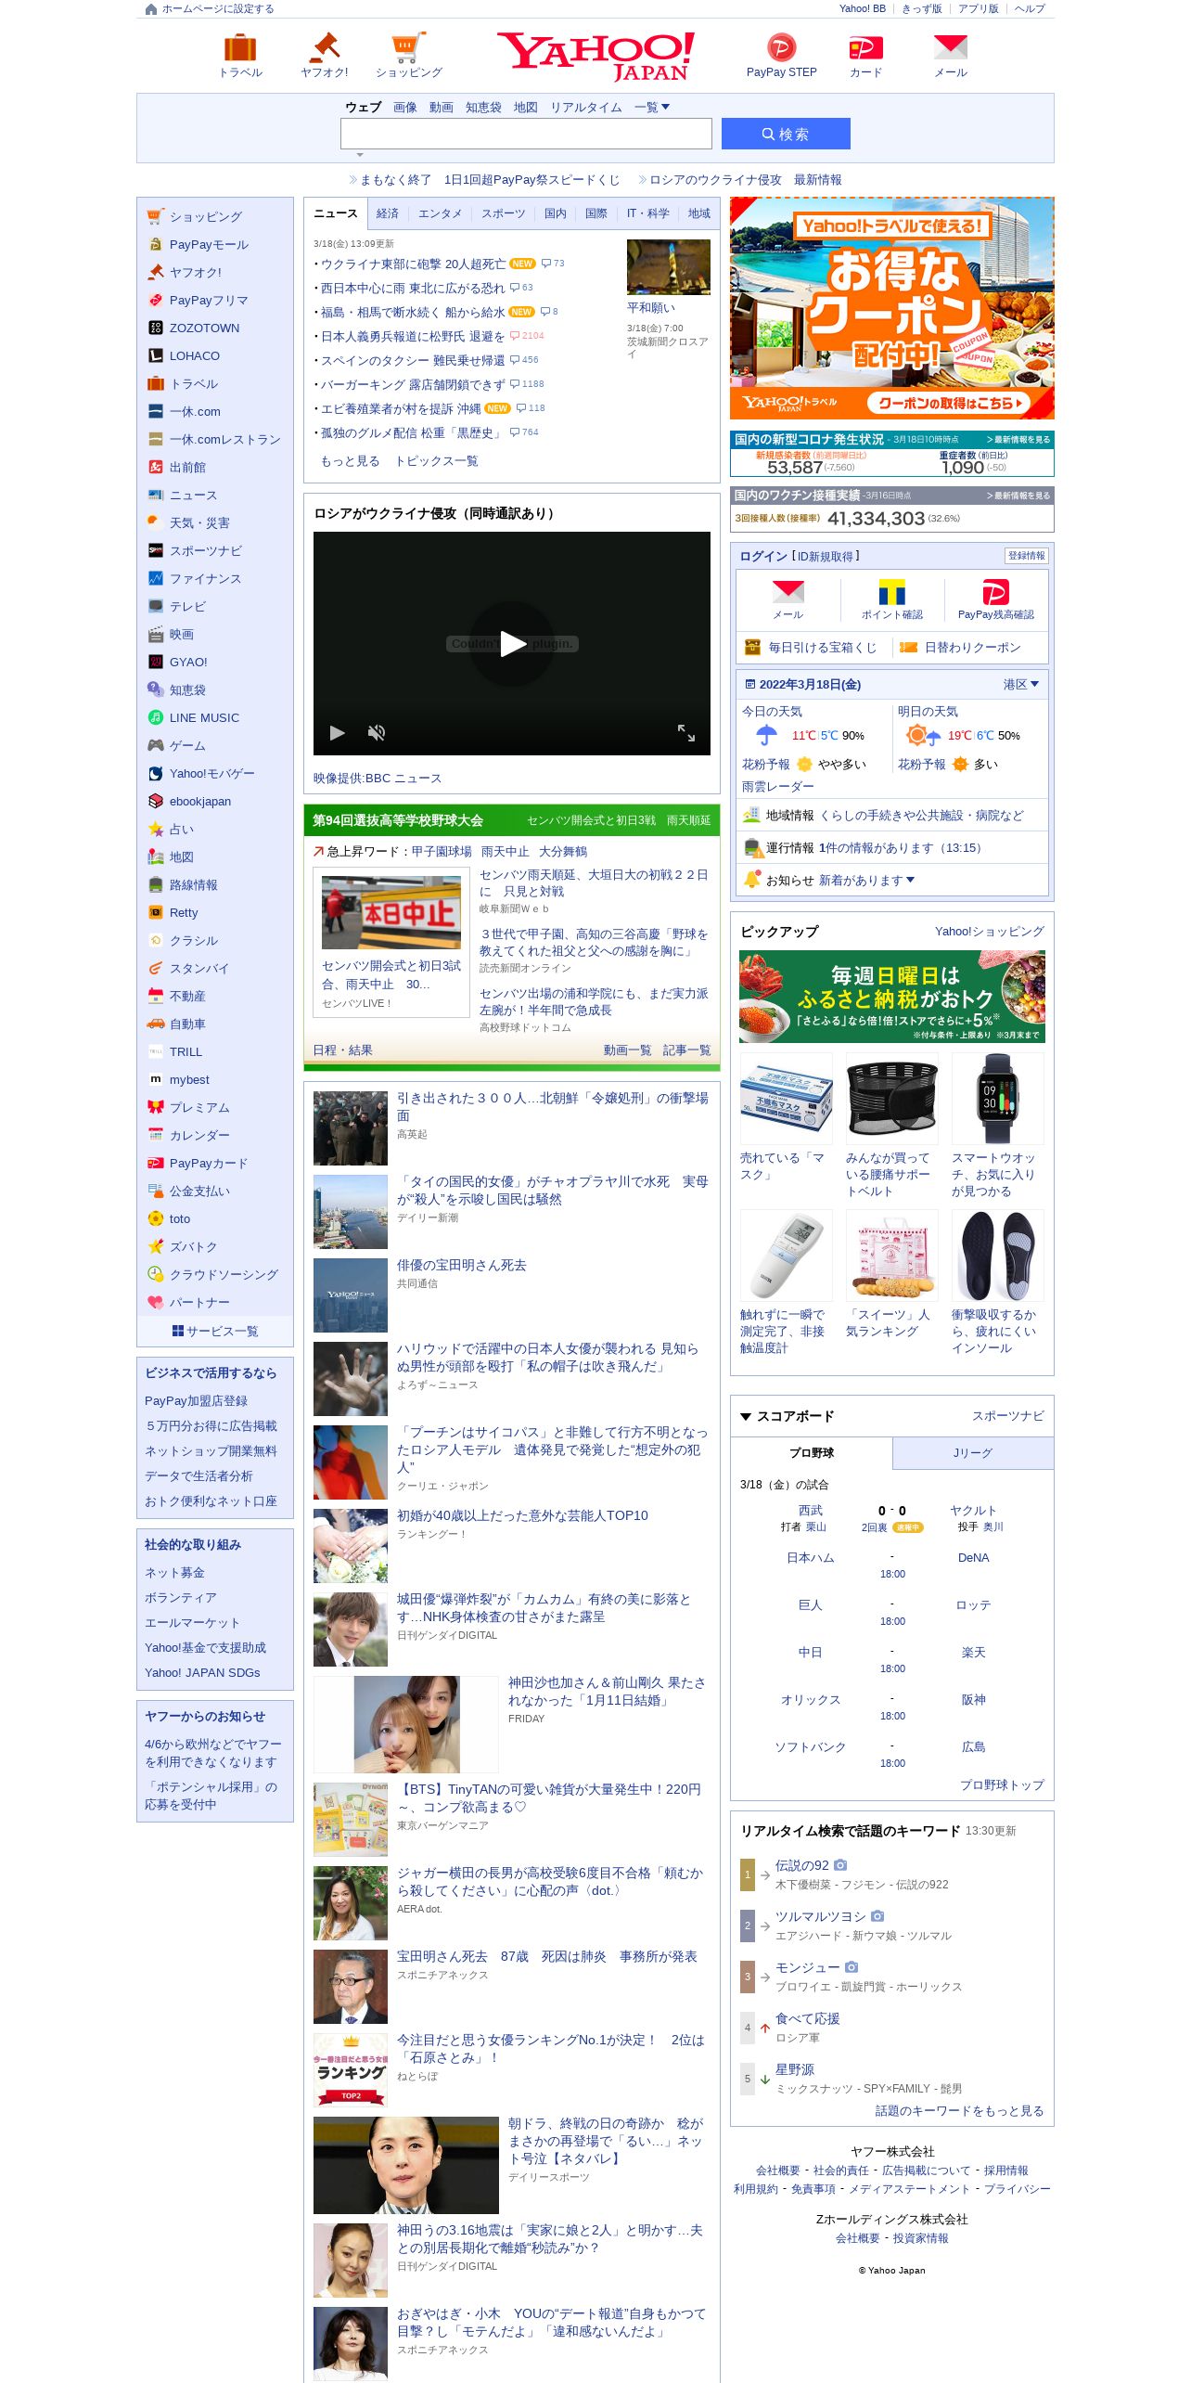Click comment icon on バーガーキング headline
1191x2383 pixels.
[514, 384]
